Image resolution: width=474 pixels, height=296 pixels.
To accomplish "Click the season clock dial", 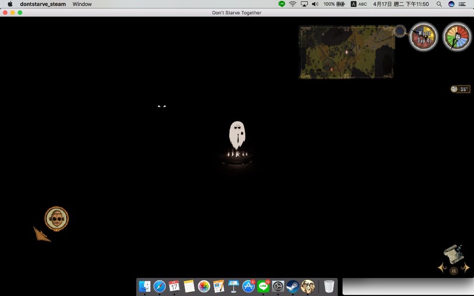I will click(x=457, y=37).
